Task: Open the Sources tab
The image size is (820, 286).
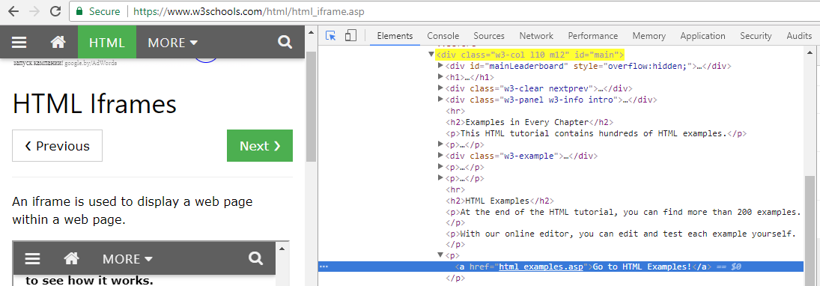Action: coord(489,35)
